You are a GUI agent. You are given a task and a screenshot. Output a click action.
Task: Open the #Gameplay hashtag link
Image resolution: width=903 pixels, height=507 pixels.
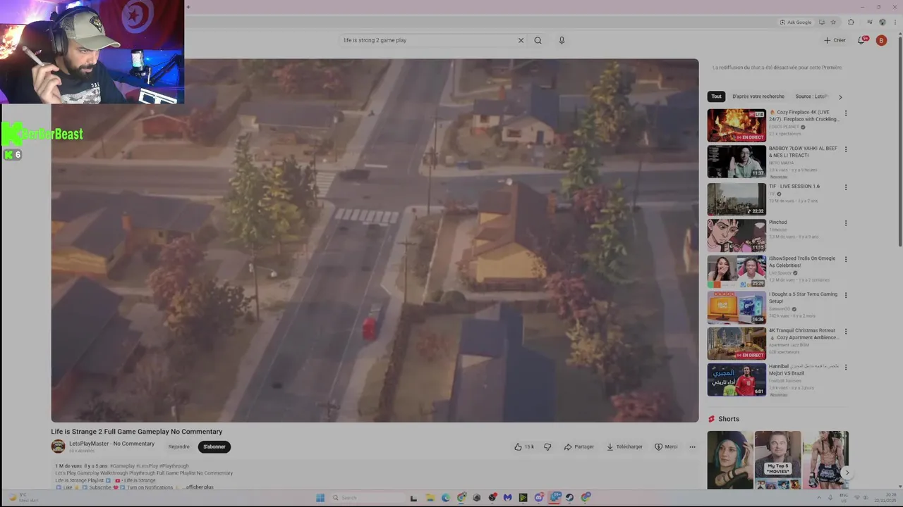(x=122, y=466)
